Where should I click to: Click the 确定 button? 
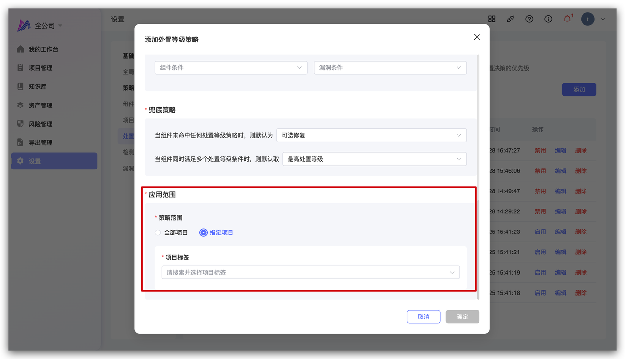[462, 317]
